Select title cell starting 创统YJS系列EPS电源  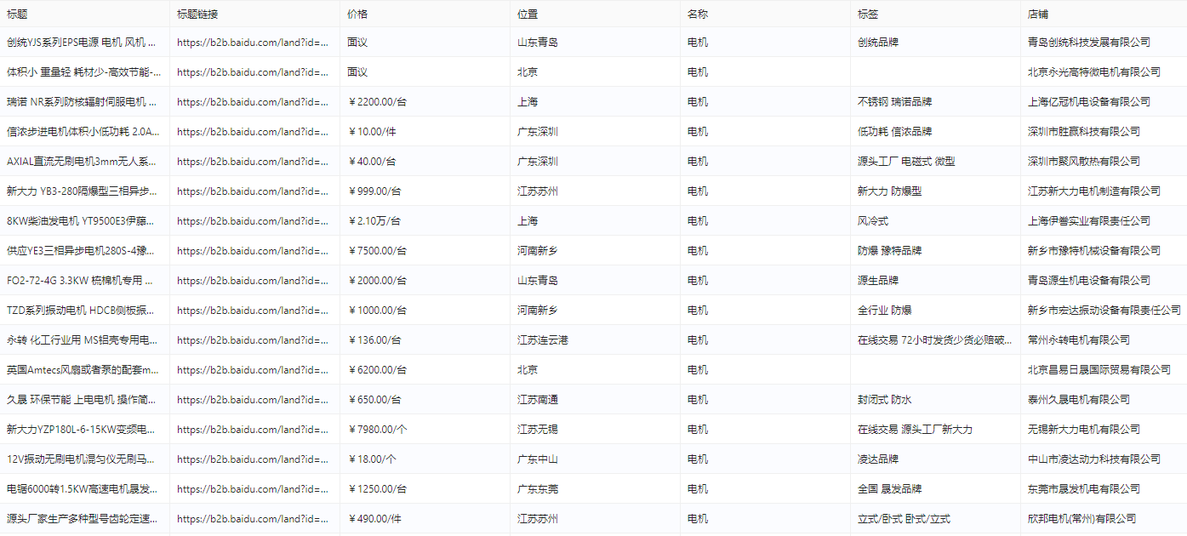(x=82, y=43)
